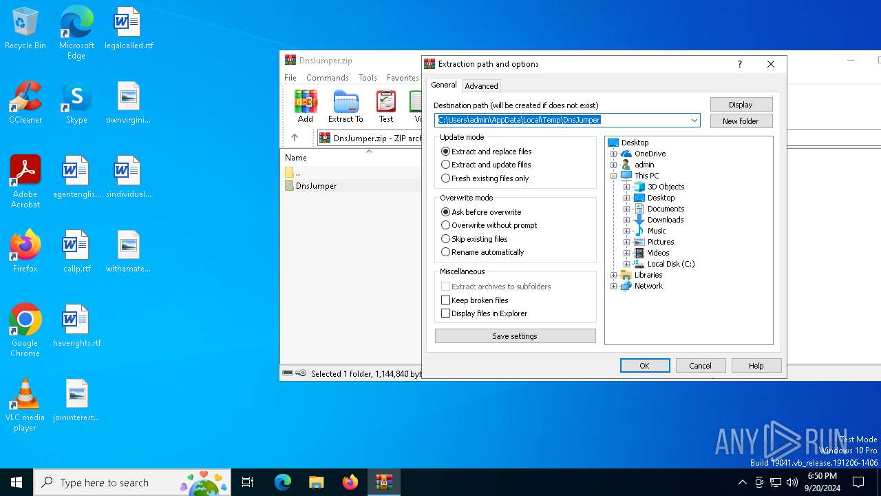The width and height of the screenshot is (881, 496).
Task: Select legalcalled.rtf desktop file
Action: (129, 29)
